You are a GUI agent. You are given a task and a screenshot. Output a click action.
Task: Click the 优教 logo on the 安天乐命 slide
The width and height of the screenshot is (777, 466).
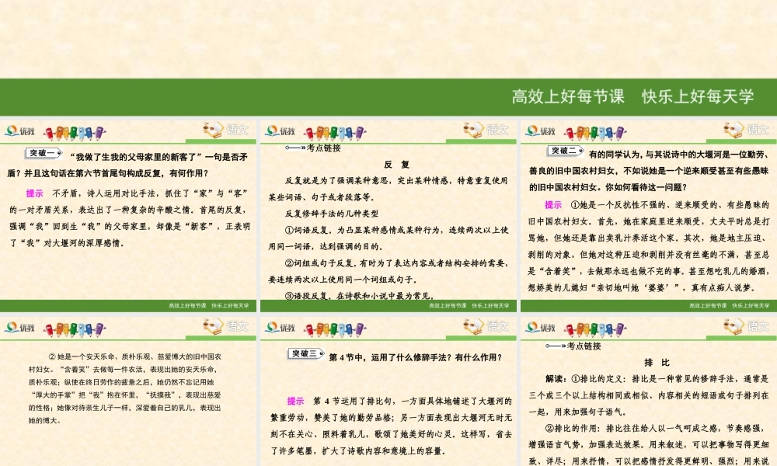pos(20,328)
